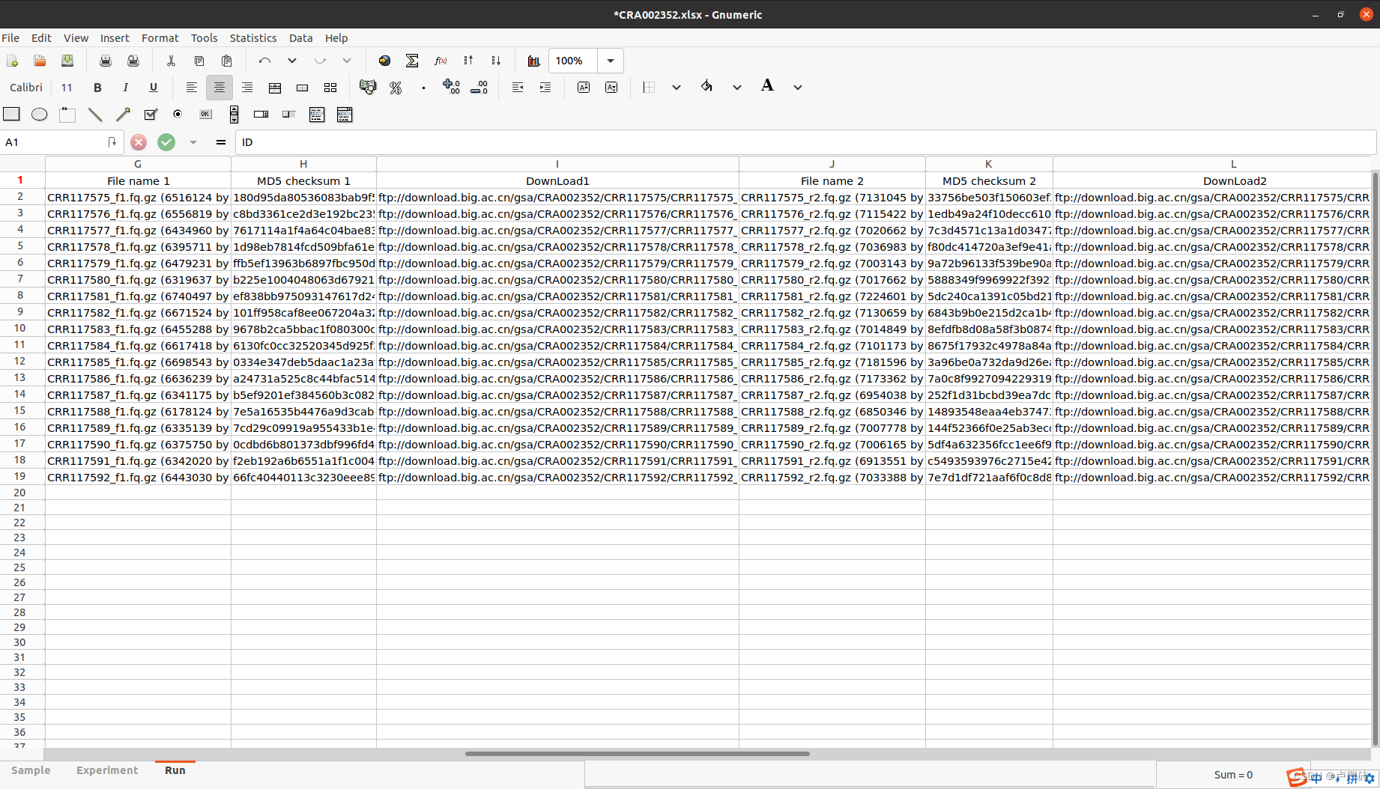The image size is (1380, 789).
Task: Accept the formula entry
Action: (x=166, y=142)
